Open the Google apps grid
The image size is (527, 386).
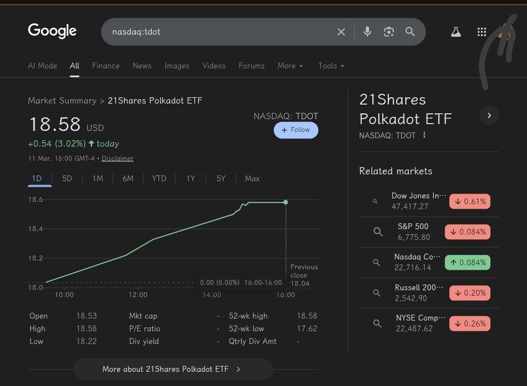point(482,32)
